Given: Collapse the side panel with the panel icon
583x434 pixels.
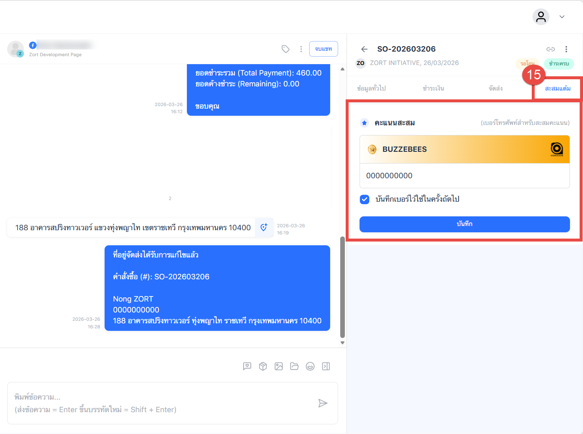Looking at the screenshot, I should click(x=326, y=366).
